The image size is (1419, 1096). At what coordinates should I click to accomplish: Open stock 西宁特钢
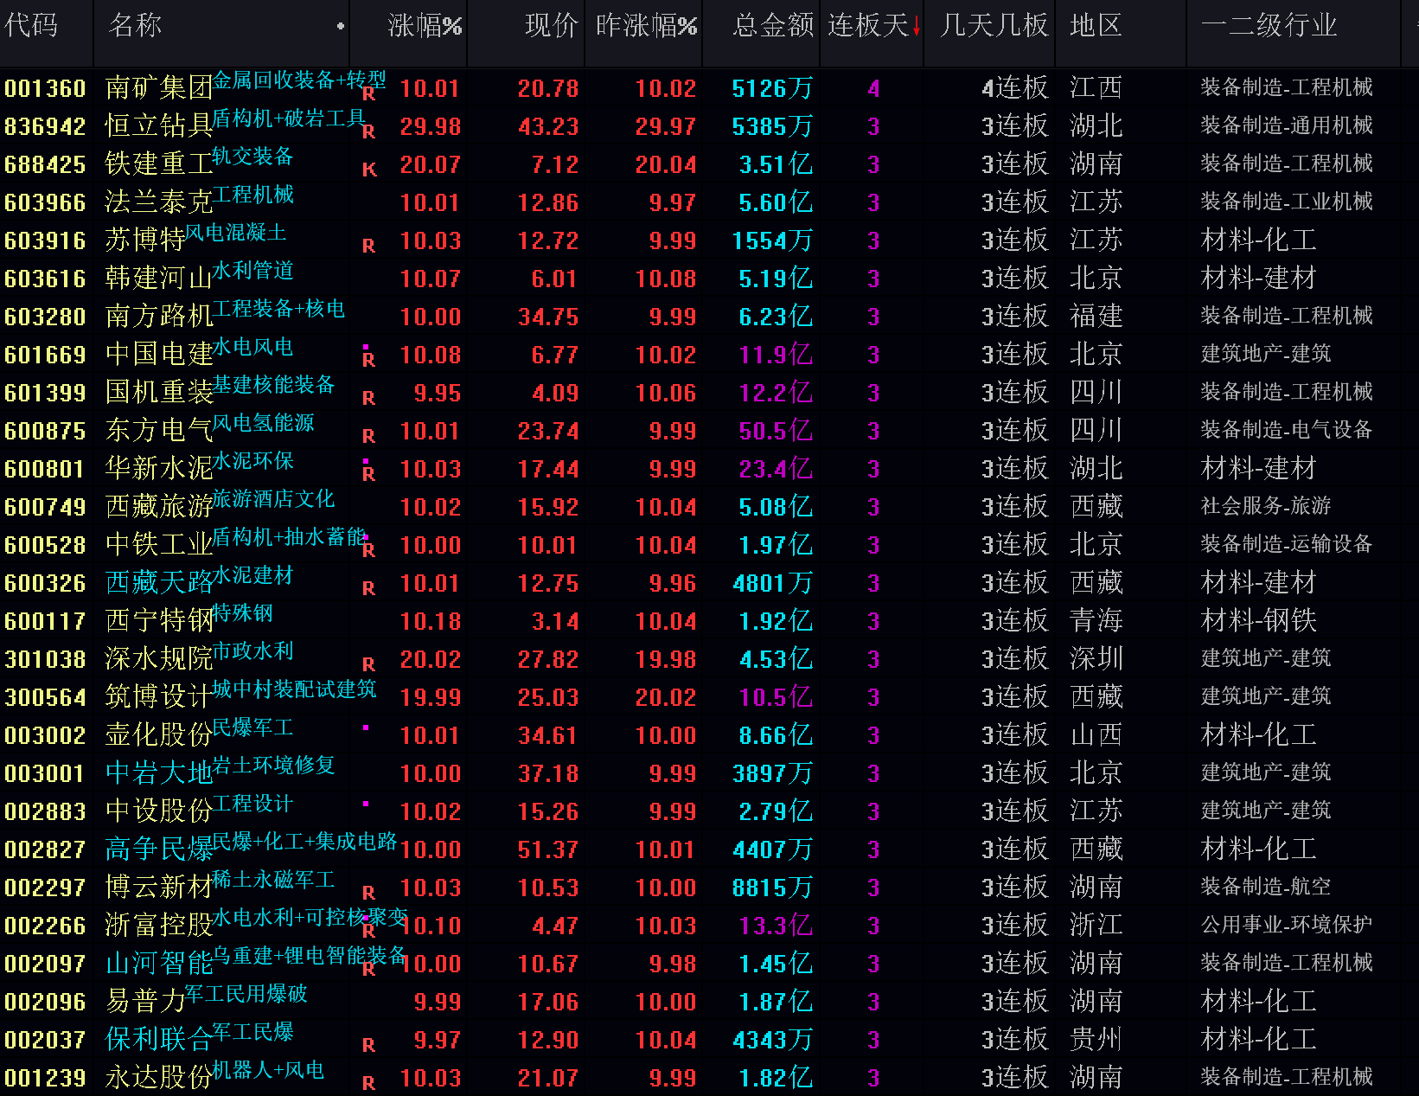(159, 621)
